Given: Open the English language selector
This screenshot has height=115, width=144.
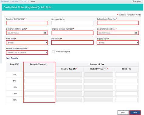Looking at the screenshot, I should (x=137, y=1).
